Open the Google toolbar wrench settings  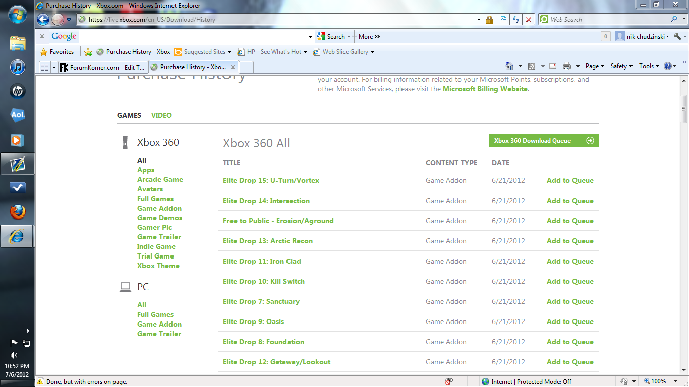(677, 36)
